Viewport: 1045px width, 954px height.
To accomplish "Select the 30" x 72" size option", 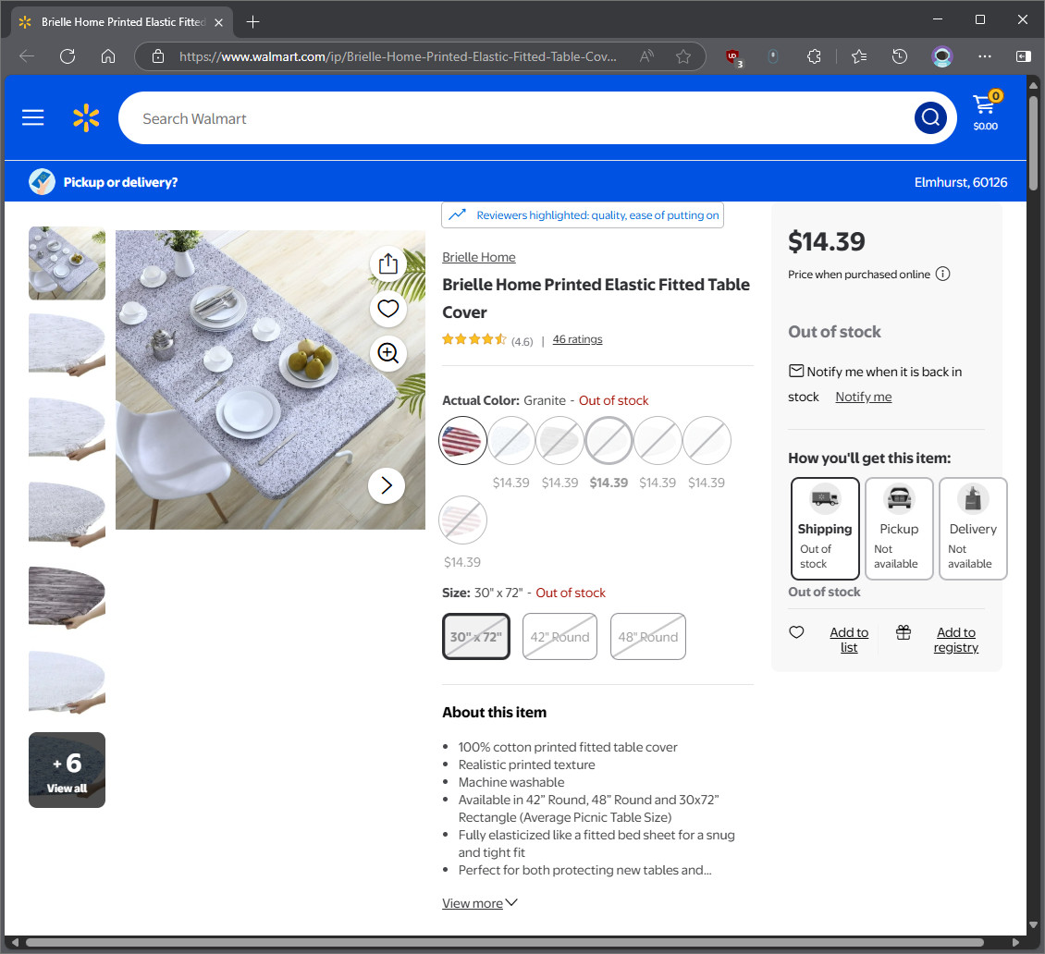I will tap(476, 637).
